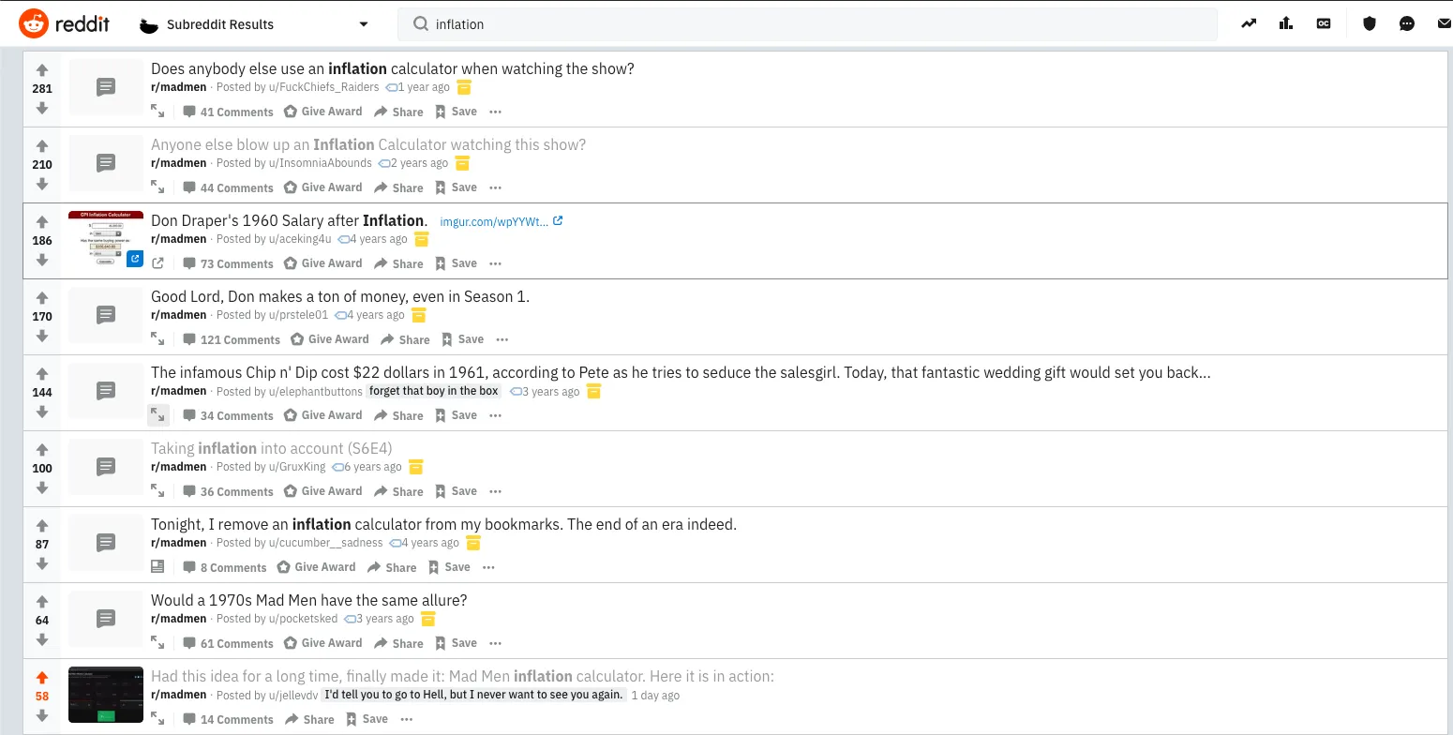This screenshot has width=1453, height=735.
Task: Open the 121 Comments link
Action: pos(232,339)
